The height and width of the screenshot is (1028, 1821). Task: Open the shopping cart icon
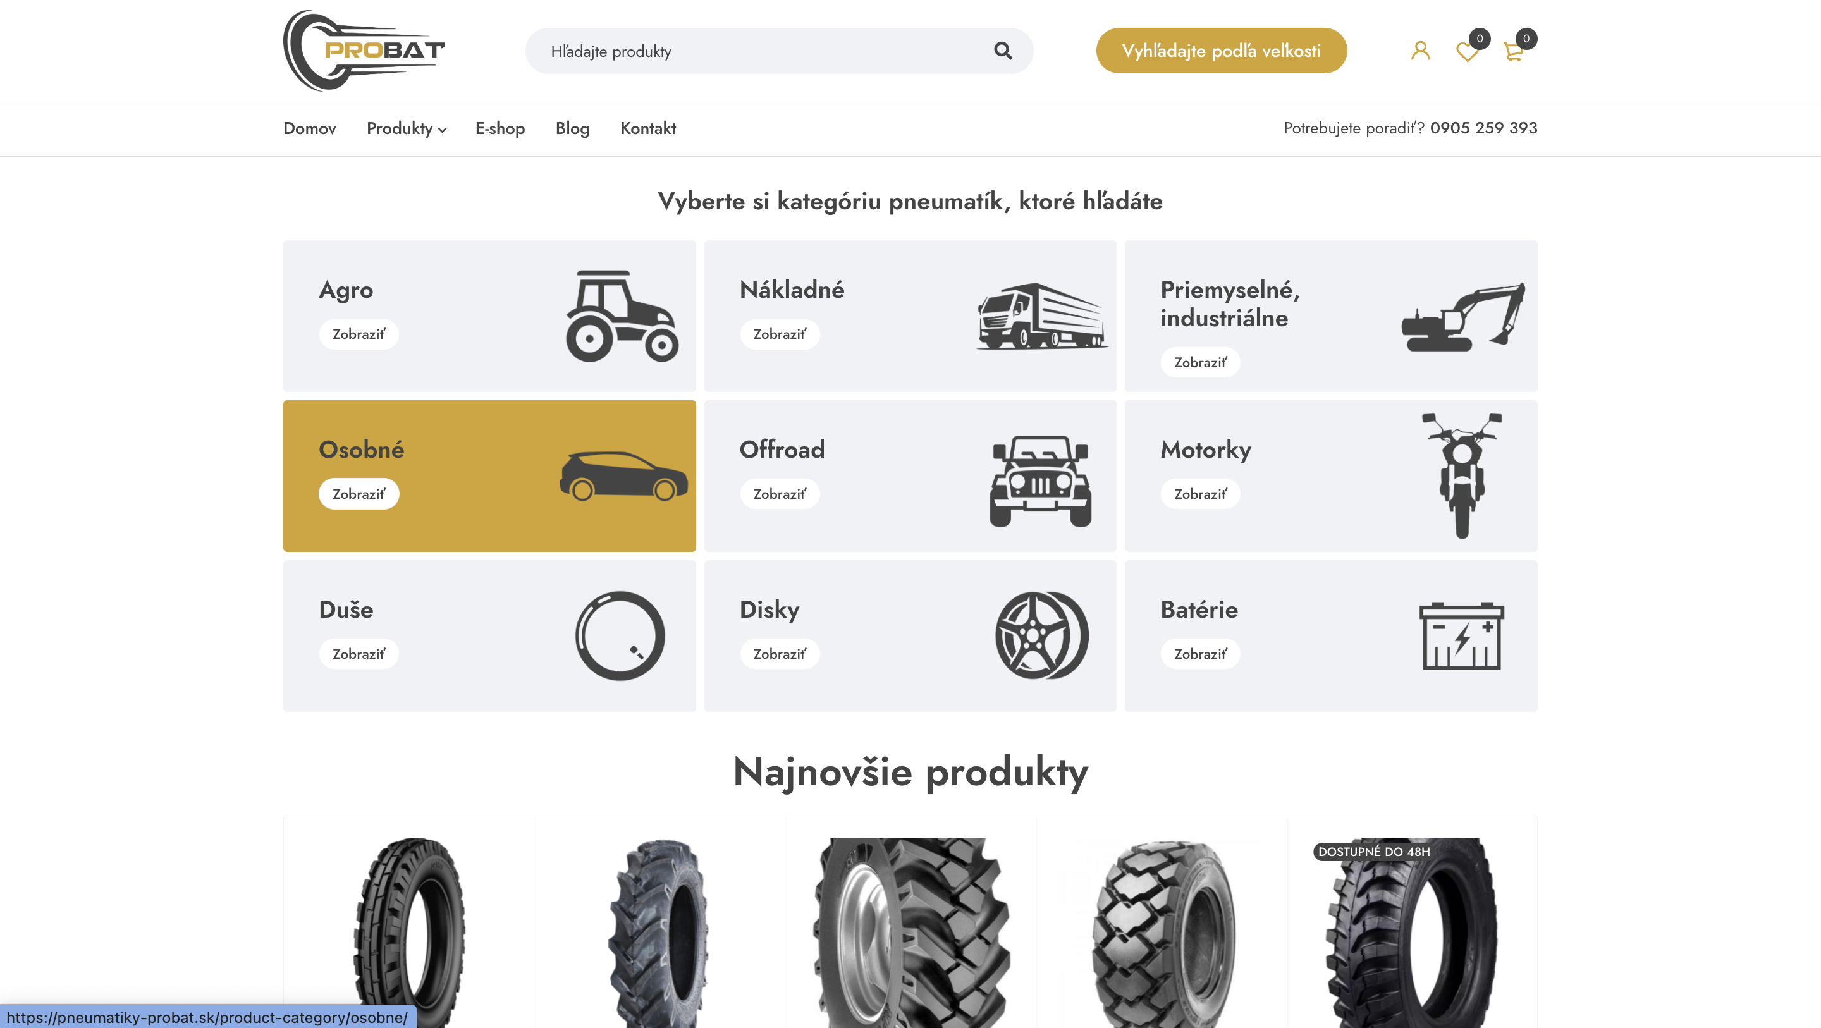point(1514,52)
